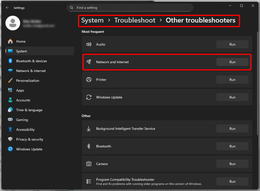
Task: Click the 'Audio' row label
Action: [101, 44]
